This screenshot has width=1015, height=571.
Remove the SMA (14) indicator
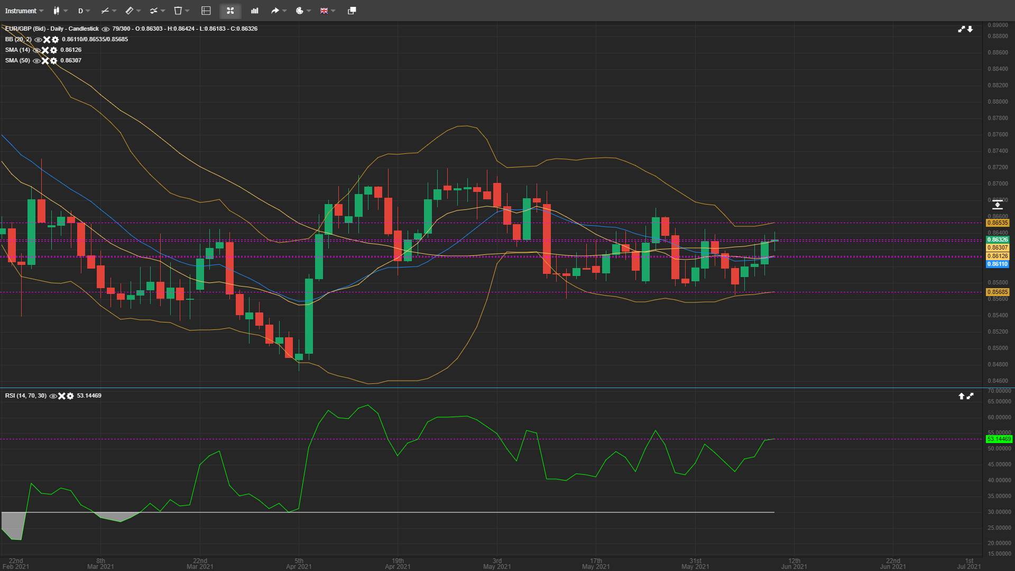point(45,50)
